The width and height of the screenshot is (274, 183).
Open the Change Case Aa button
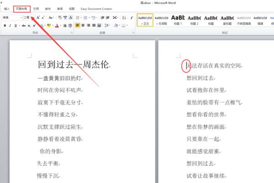pos(51,17)
